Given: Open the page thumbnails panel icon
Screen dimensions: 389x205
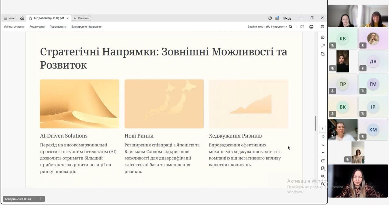Looking at the screenshot, I should coord(322,54).
